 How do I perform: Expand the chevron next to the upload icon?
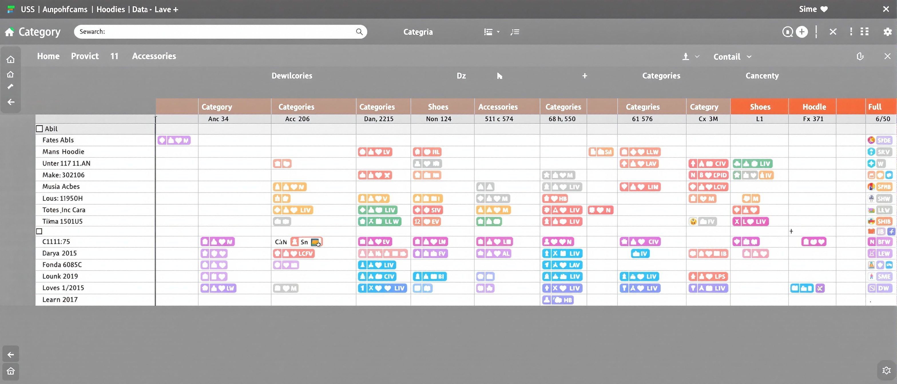pyautogui.click(x=697, y=56)
